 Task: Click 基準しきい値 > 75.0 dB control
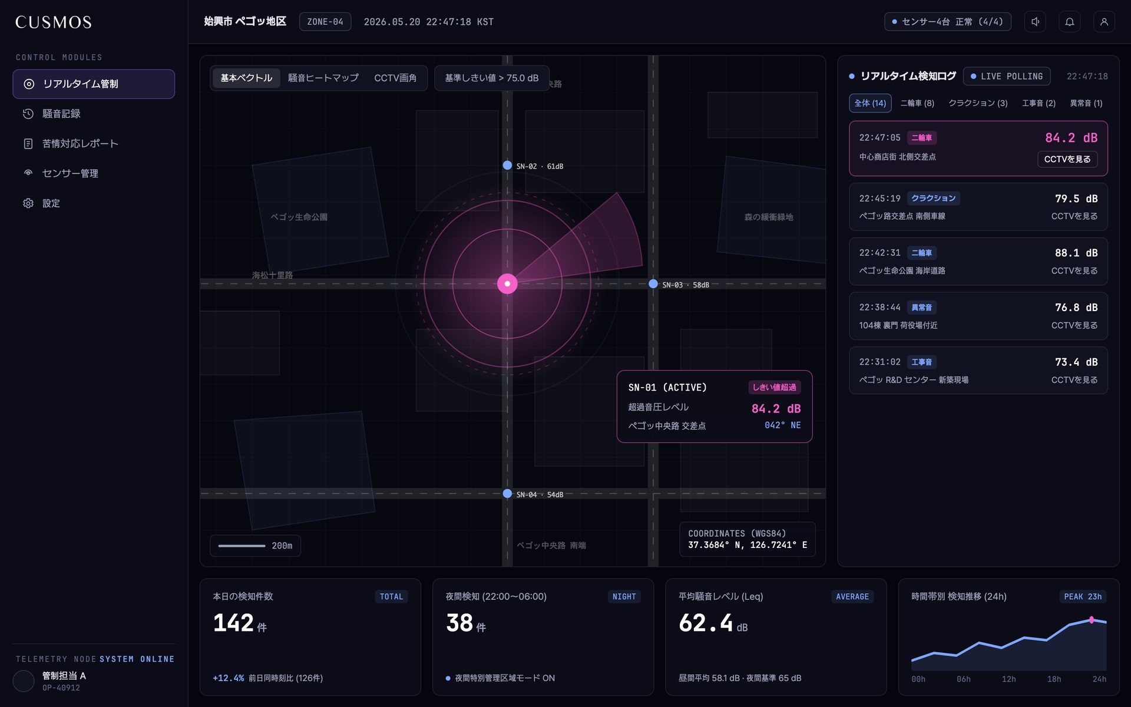(x=491, y=78)
